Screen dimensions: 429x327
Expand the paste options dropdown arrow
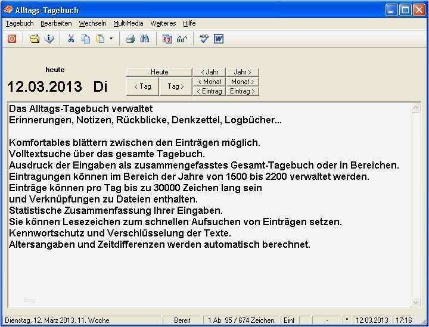coord(111,39)
